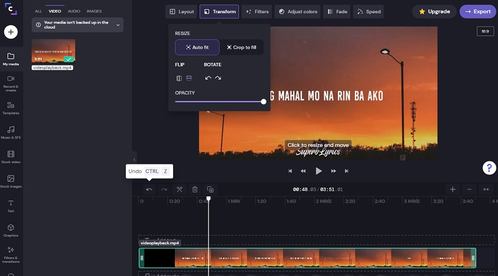Image resolution: width=498 pixels, height=276 pixels.
Task: Click the Export button
Action: [477, 11]
